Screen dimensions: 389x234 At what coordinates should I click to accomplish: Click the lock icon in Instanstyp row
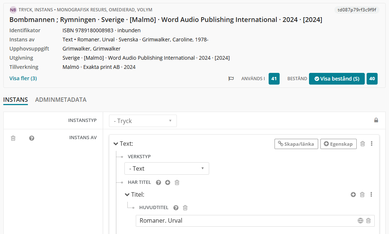click(x=376, y=120)
